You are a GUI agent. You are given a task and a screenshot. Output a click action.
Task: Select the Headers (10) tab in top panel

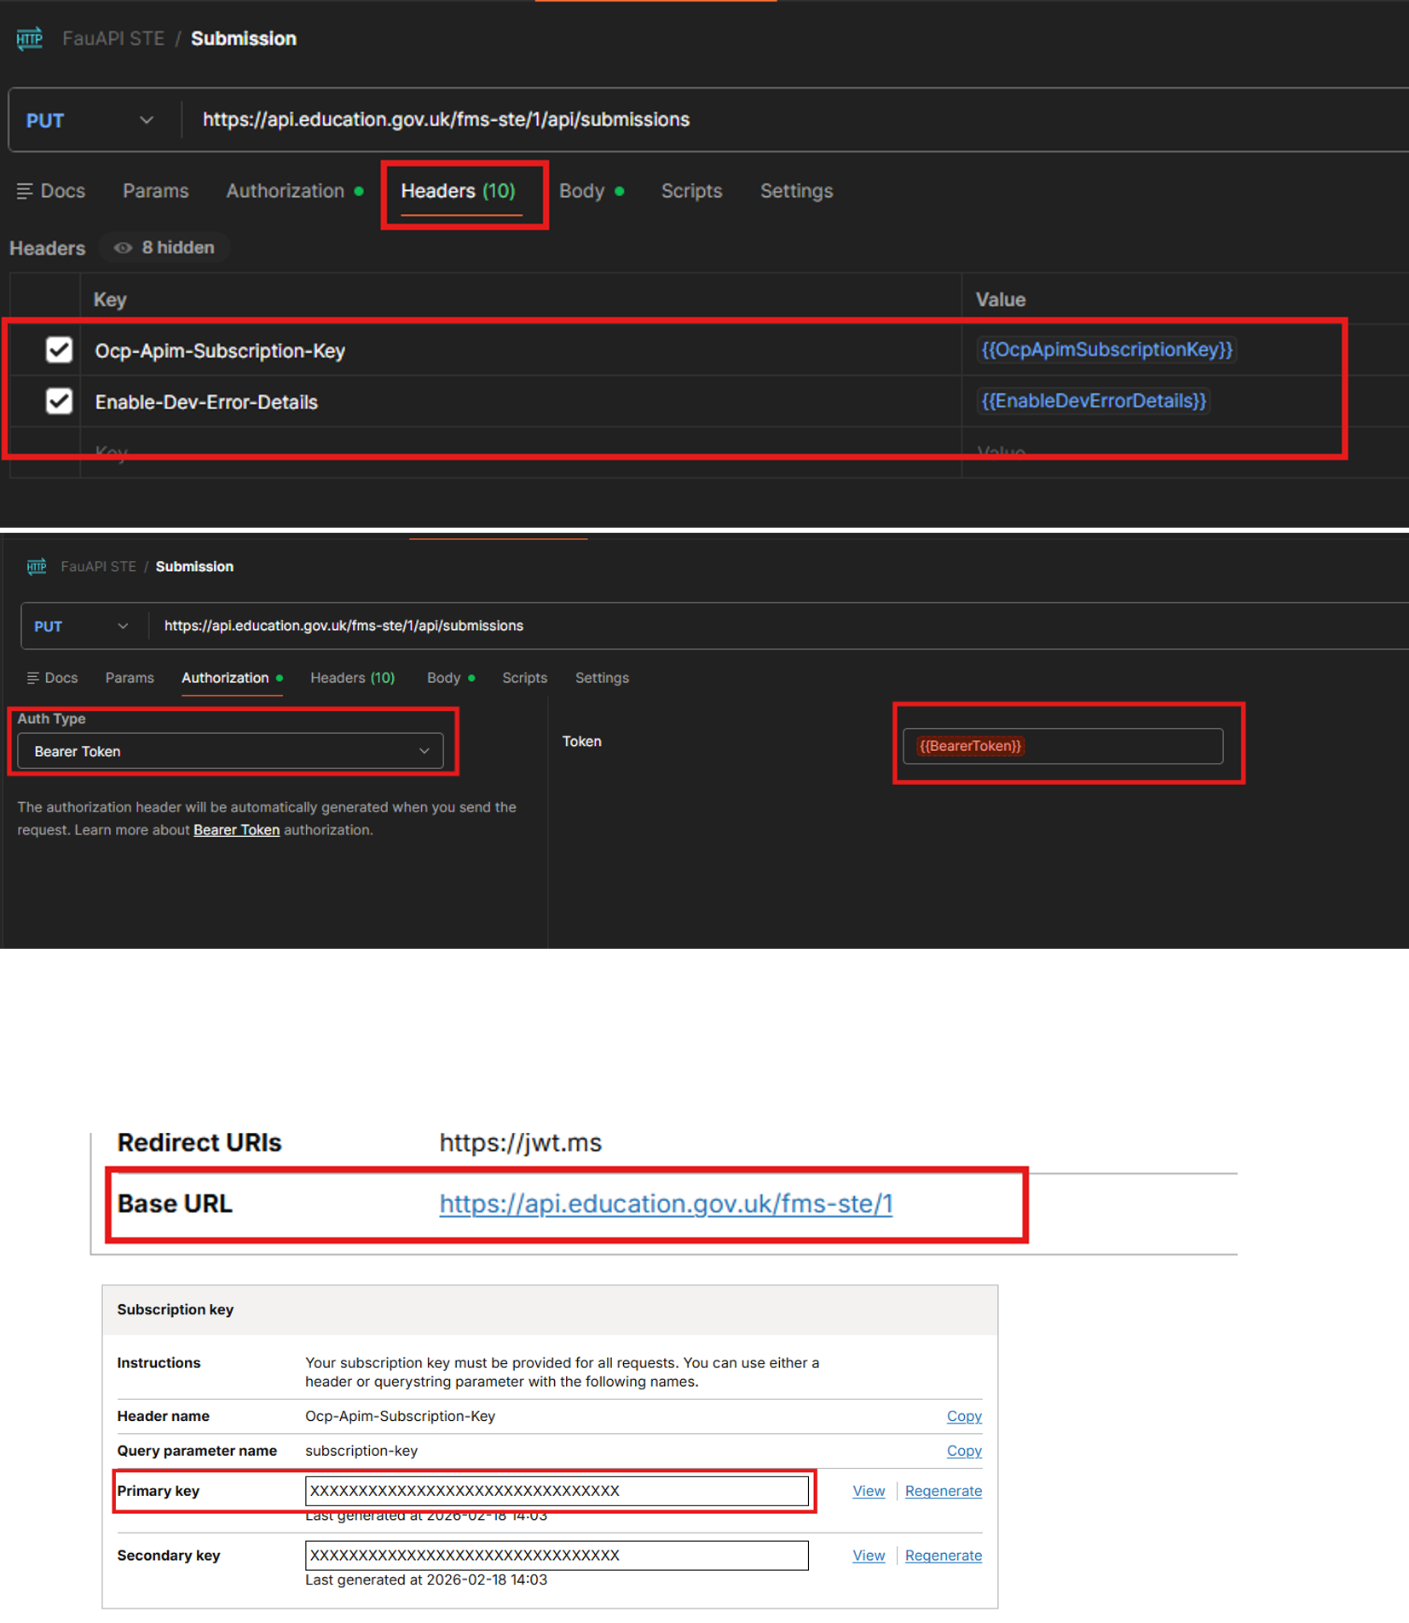459,191
